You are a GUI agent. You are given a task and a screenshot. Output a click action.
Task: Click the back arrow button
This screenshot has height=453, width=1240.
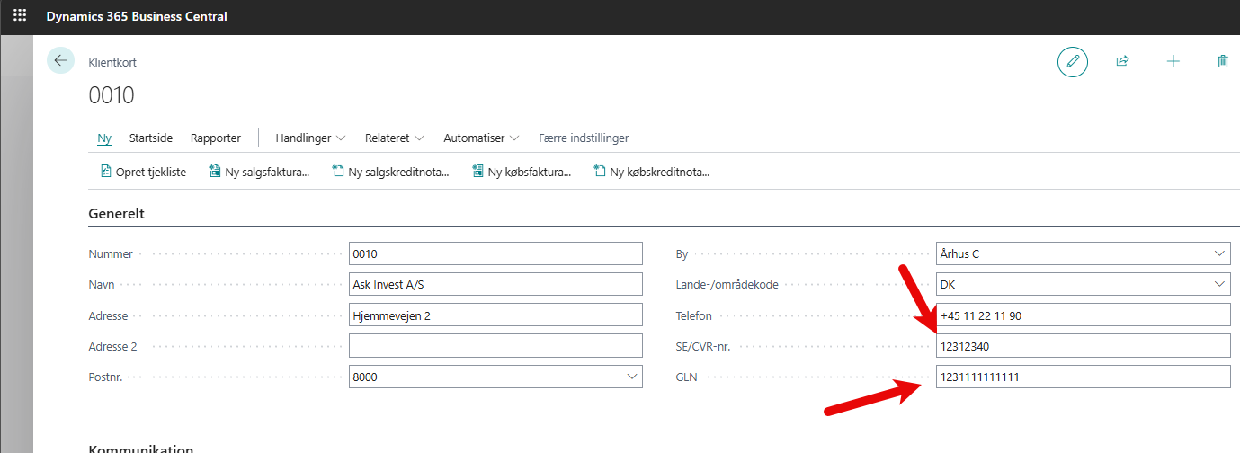(x=60, y=60)
